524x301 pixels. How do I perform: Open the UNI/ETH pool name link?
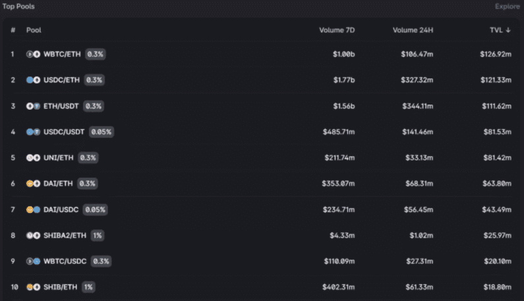coord(59,158)
